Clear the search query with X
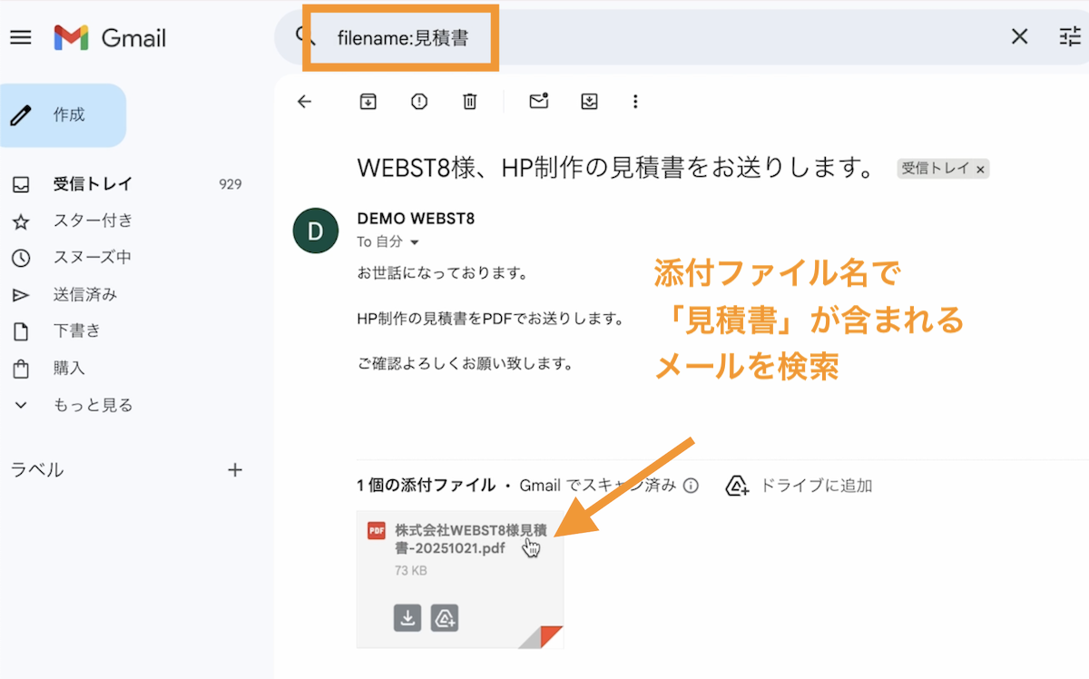Viewport: 1089px width, 679px height. click(1020, 37)
